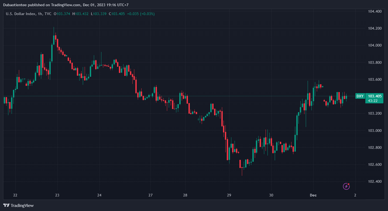388x211 pixels.
Task: Click date label 22 on time axis
Action: coord(15,195)
